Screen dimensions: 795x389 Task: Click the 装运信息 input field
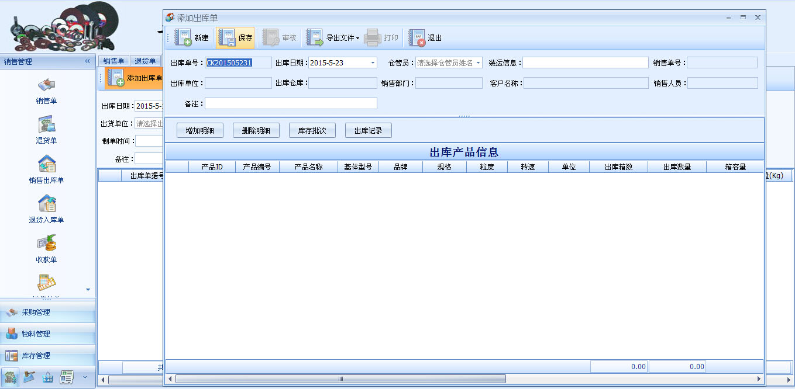coord(586,63)
